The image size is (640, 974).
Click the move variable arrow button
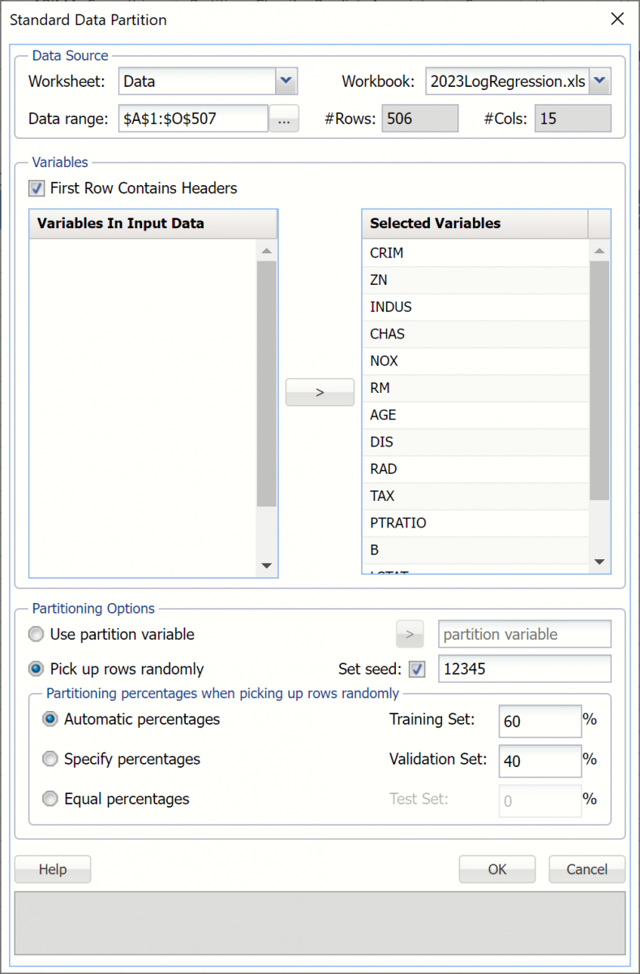click(320, 392)
